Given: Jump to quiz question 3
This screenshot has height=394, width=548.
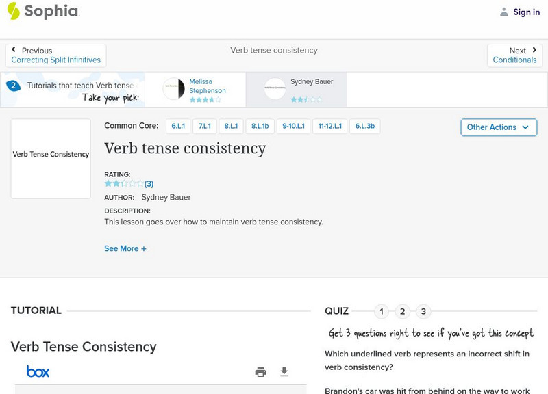Looking at the screenshot, I should point(423,312).
